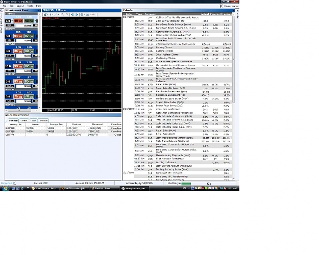Screen dimensions: 319x255
Task: Click the EUR/USD trade amount field
Action: pos(24,25)
